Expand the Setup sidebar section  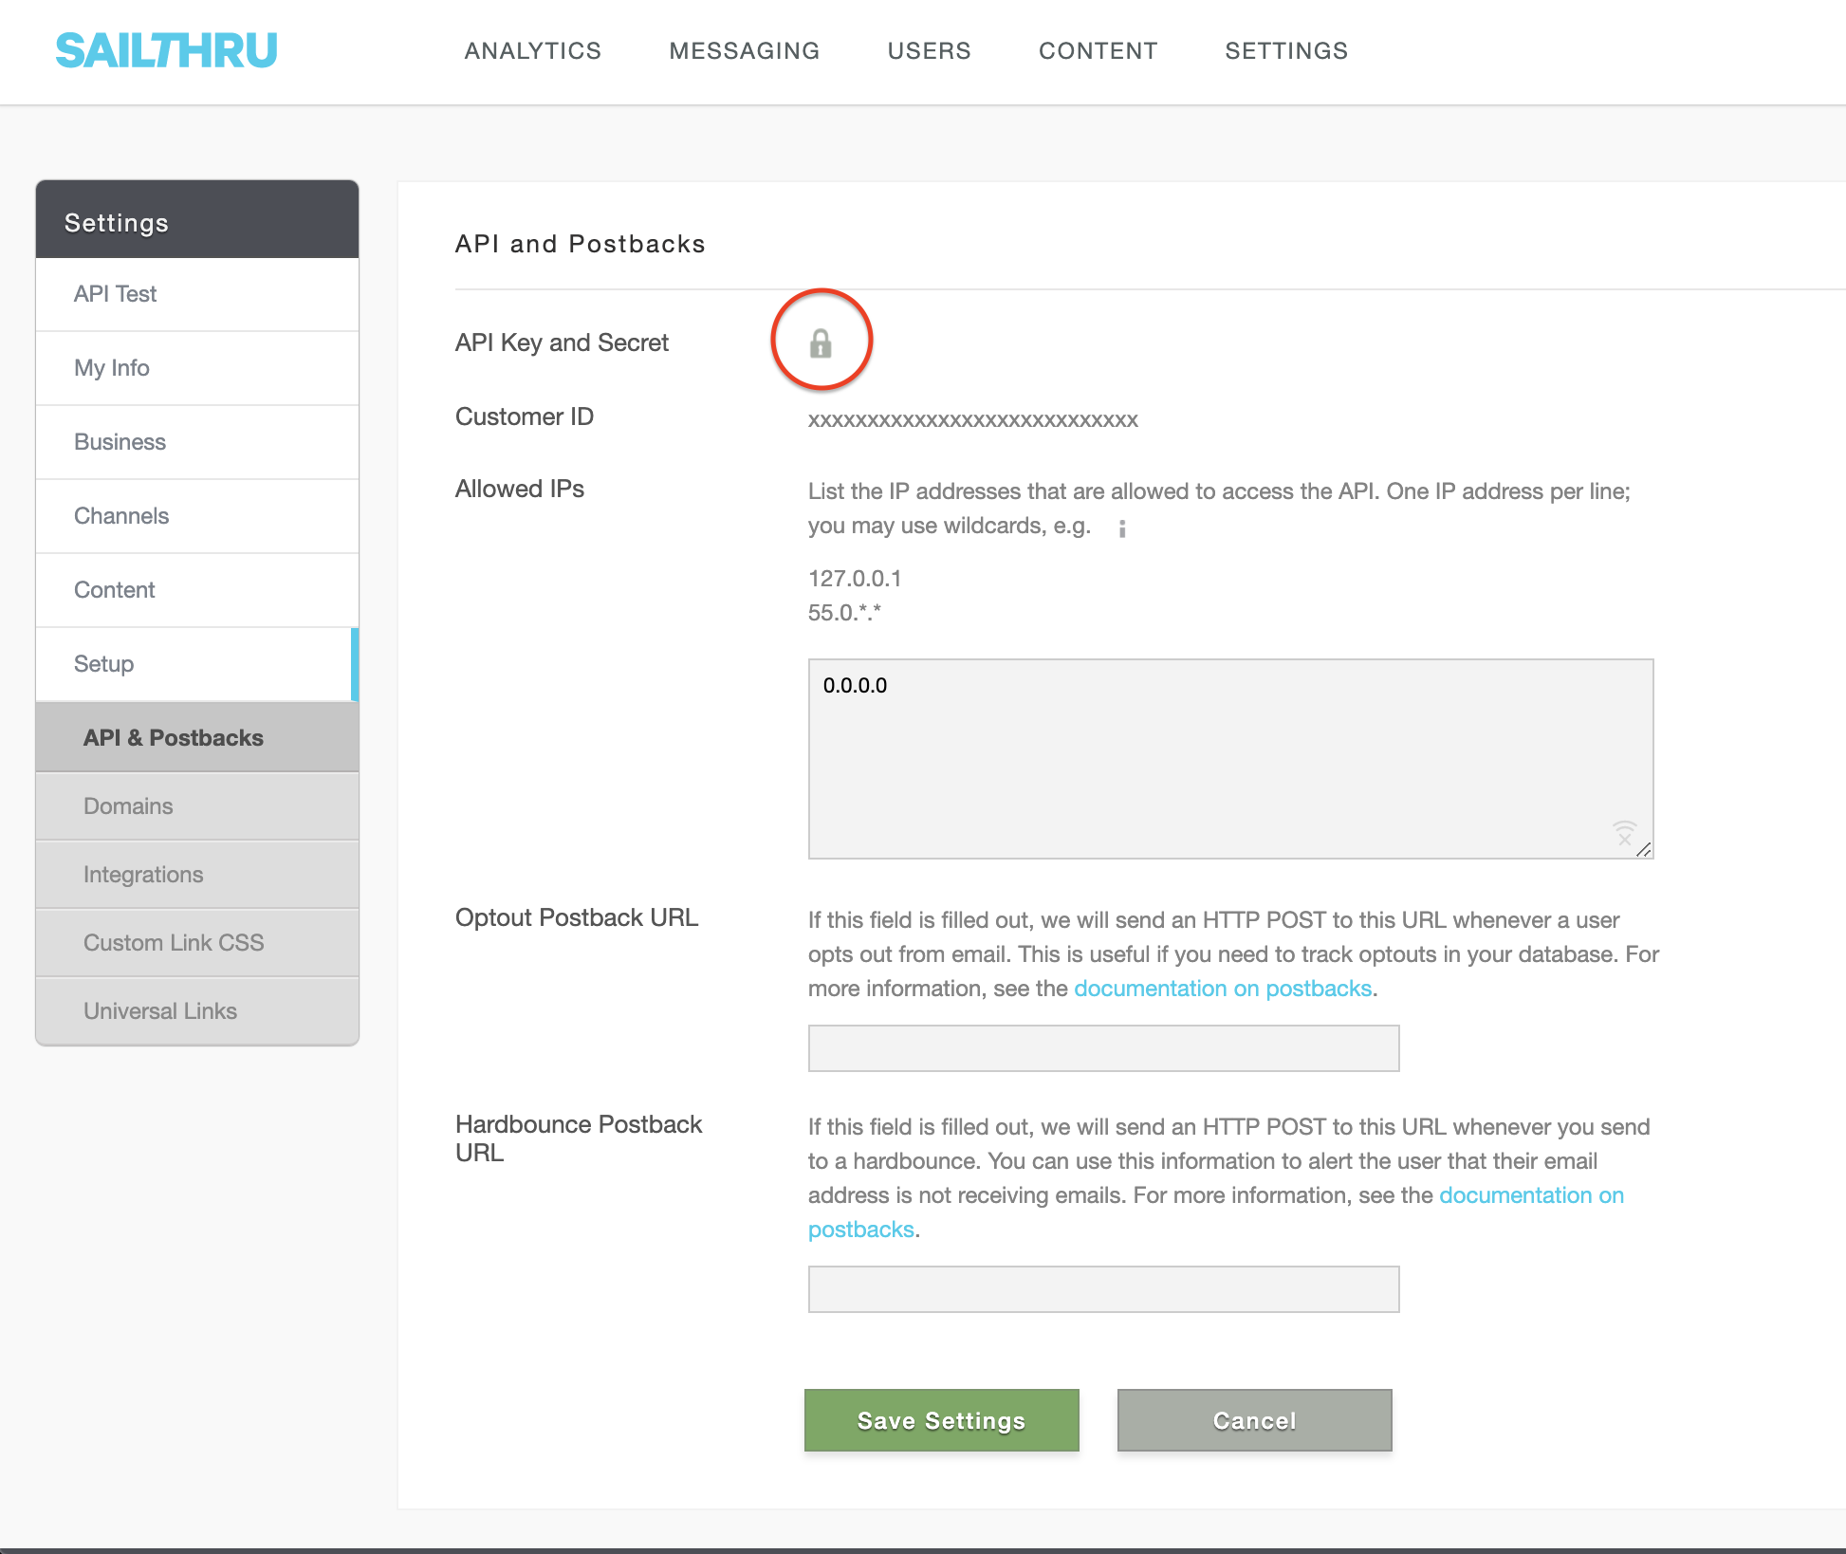[104, 664]
